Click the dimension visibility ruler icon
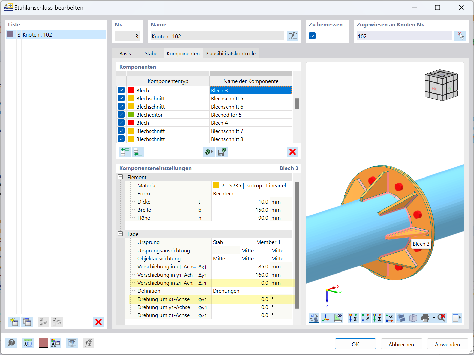474x355 pixels. pos(338,318)
